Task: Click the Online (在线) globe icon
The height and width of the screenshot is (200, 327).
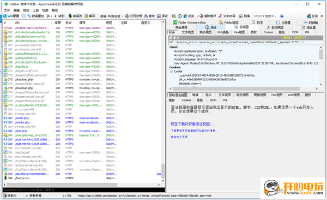Action: (x=309, y=16)
